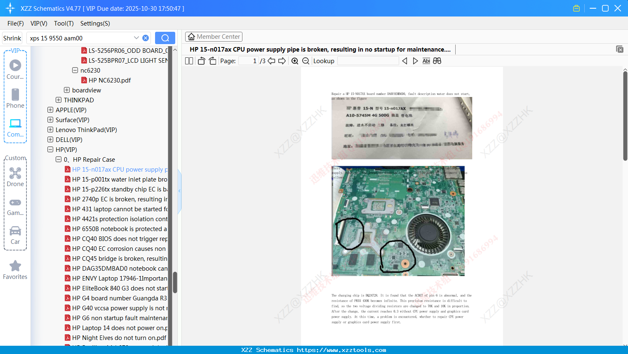Viewport: 628px width, 354px height.
Task: Open HP 6550B notebook is protected file
Action: [116, 229]
